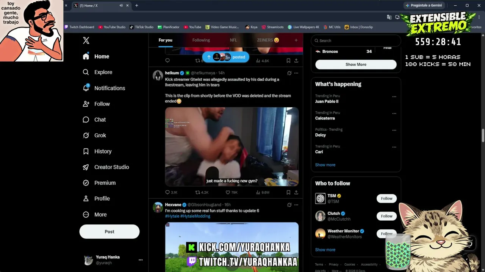Open Profile from the sidebar
The width and height of the screenshot is (485, 272).
[96, 198]
